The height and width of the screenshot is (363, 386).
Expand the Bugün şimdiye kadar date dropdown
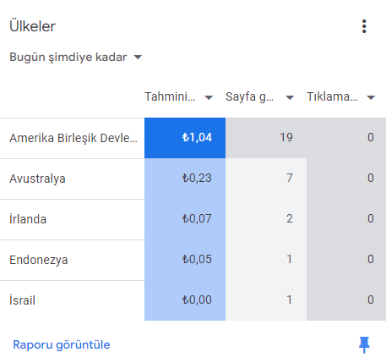[75, 58]
